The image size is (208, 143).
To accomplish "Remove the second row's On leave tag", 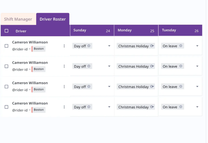I will (x=181, y=66).
